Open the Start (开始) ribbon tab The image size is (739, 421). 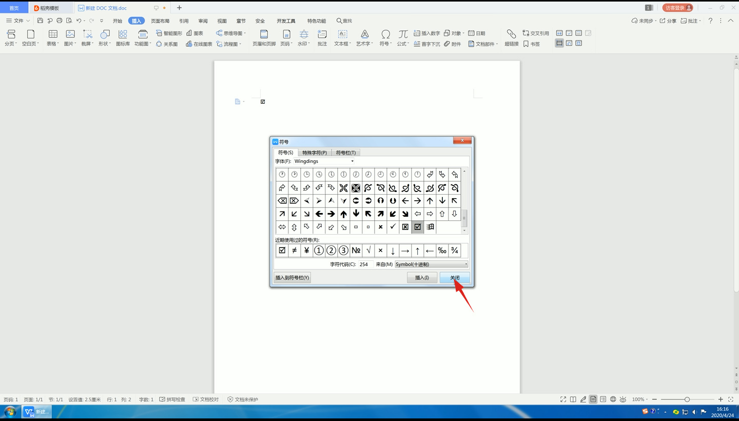coord(118,21)
